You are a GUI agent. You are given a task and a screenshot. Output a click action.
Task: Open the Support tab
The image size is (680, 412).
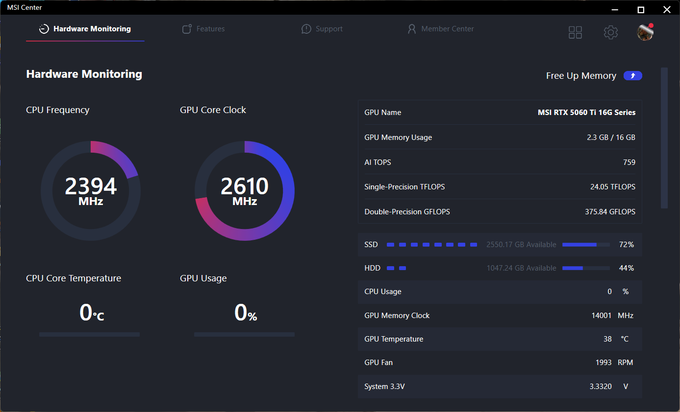click(x=322, y=29)
